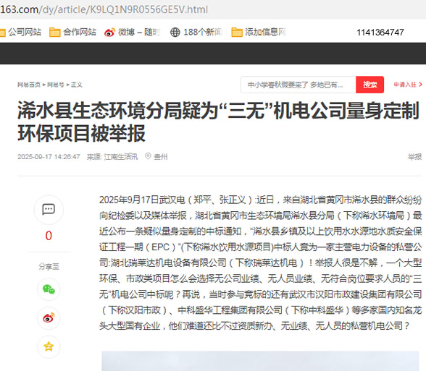Click the comment count zero

(x=49, y=236)
